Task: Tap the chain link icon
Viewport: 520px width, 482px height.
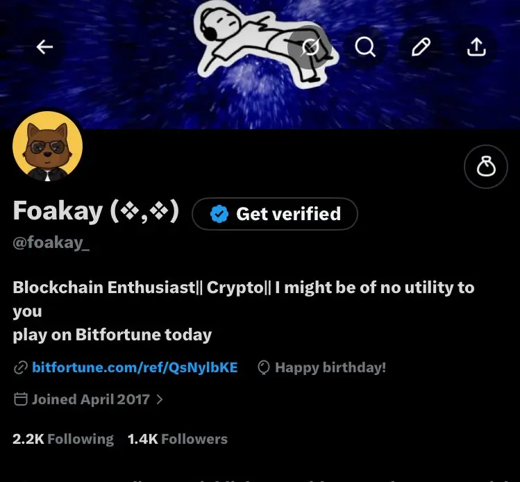Action: tap(20, 368)
